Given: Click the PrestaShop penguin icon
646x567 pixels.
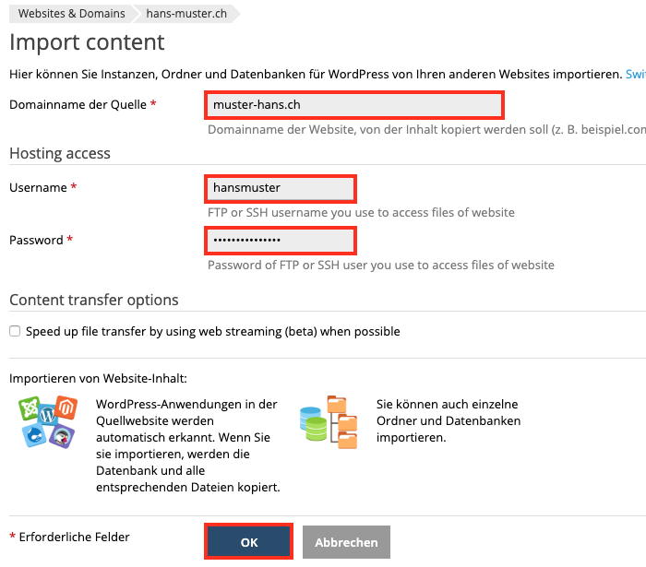Looking at the screenshot, I should coord(61,436).
